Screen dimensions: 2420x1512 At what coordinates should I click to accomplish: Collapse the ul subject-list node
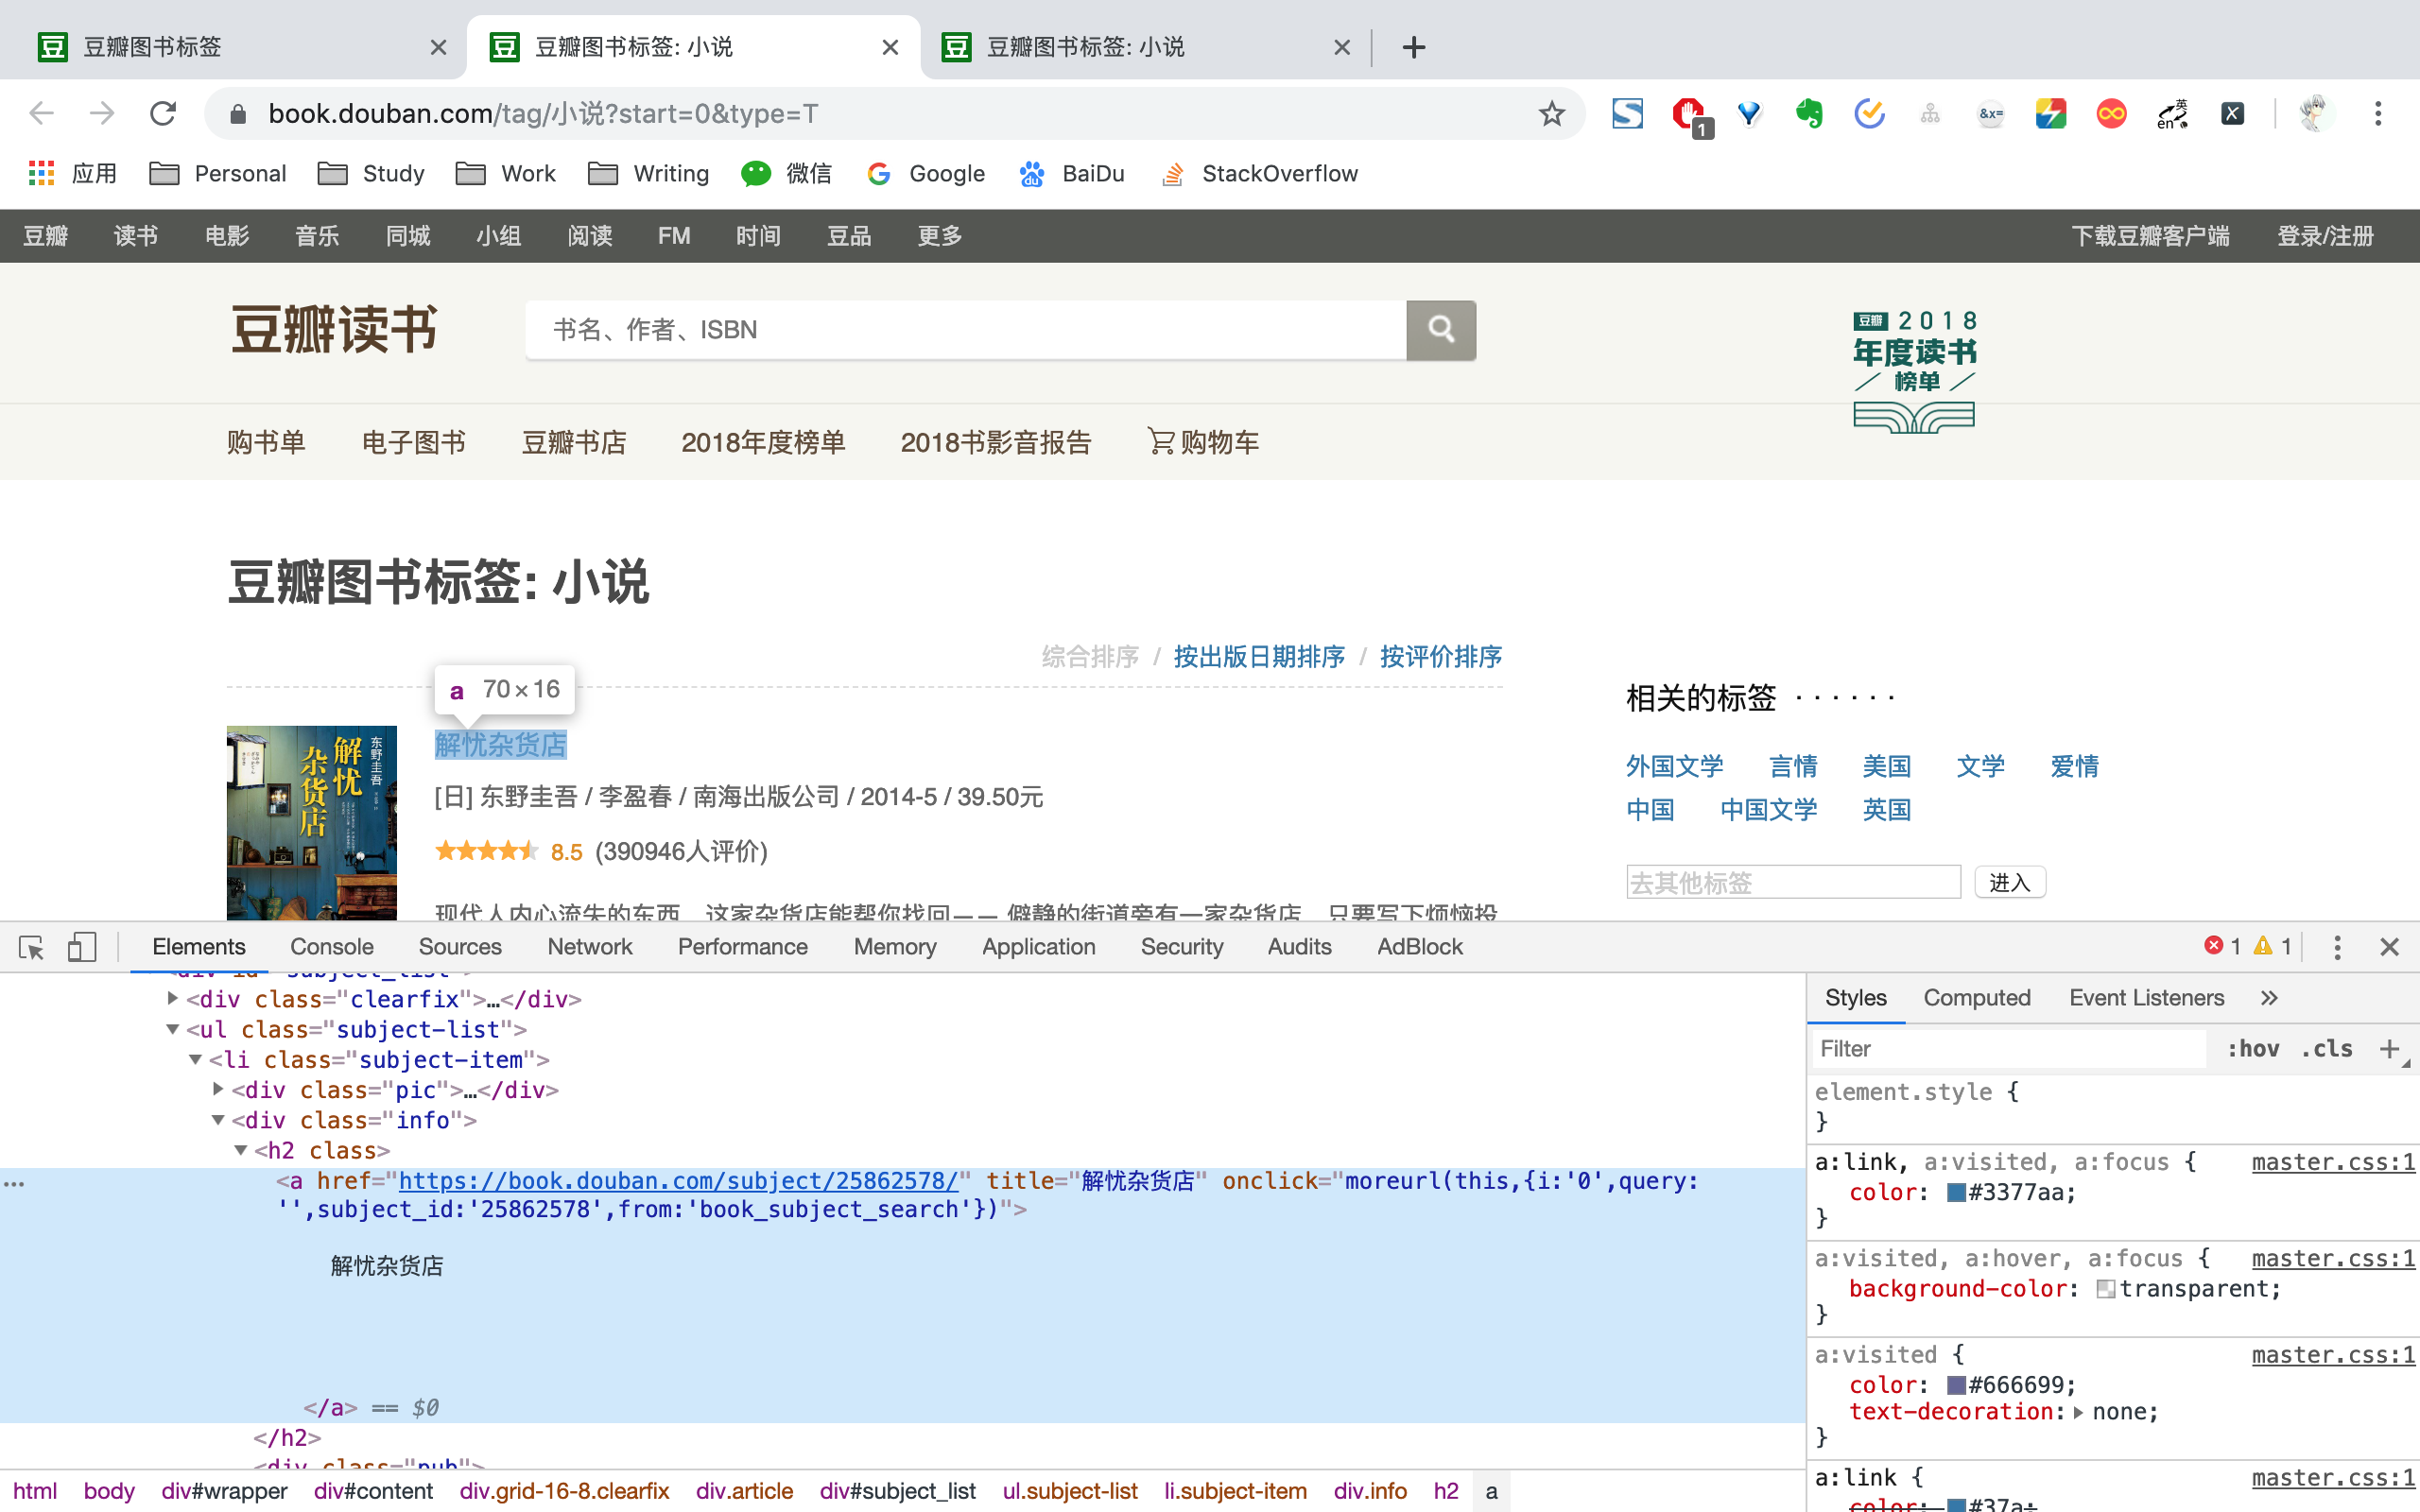pyautogui.click(x=173, y=1029)
